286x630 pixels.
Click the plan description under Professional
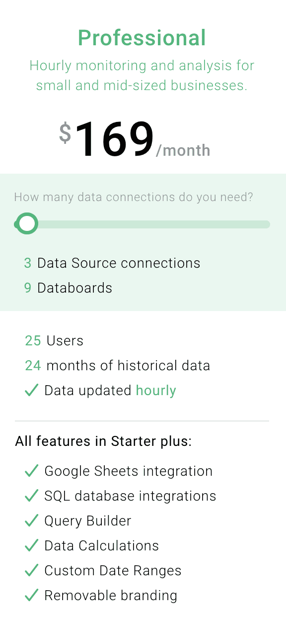click(142, 75)
